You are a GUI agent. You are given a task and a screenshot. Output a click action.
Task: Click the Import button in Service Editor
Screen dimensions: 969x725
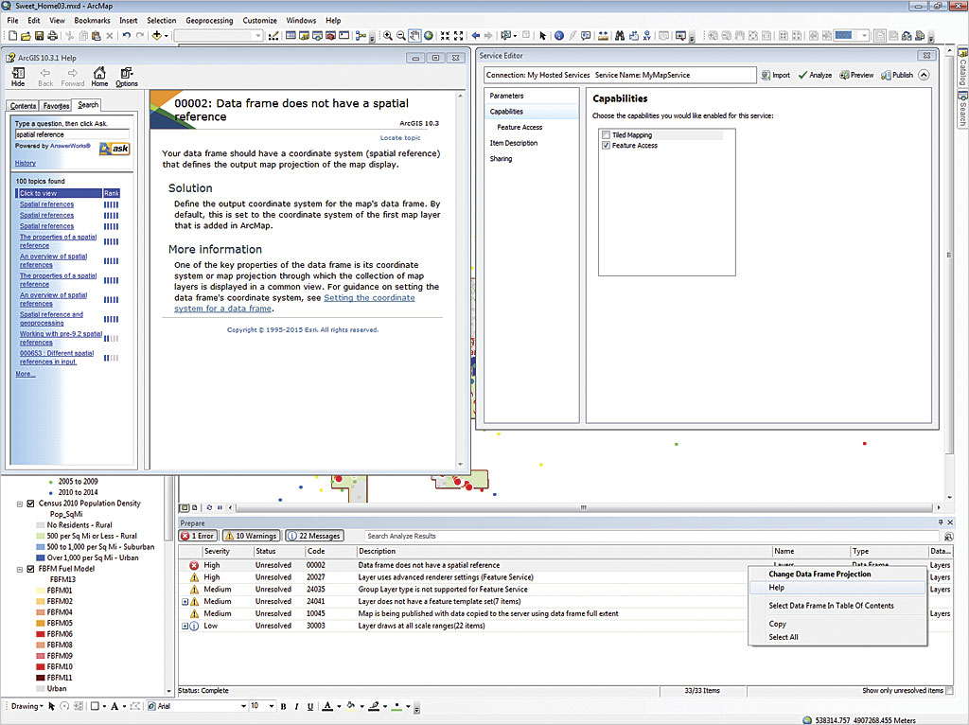pyautogui.click(x=776, y=75)
